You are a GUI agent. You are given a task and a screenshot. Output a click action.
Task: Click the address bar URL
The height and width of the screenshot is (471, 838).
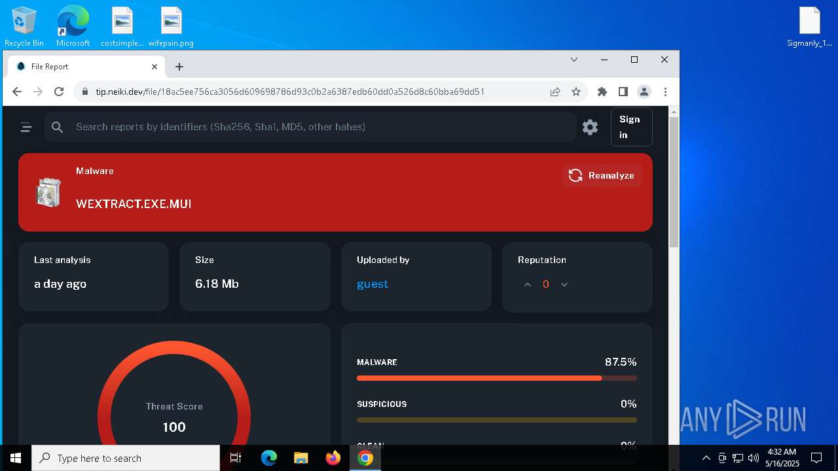tap(290, 92)
